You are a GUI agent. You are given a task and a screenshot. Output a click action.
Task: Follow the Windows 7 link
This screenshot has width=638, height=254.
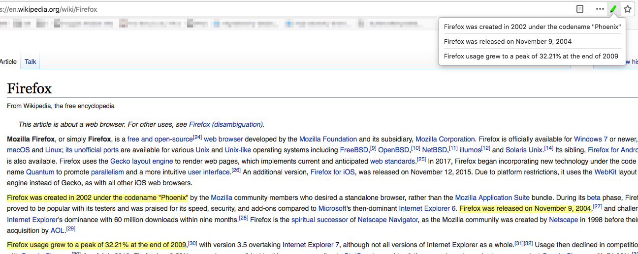[x=591, y=139]
